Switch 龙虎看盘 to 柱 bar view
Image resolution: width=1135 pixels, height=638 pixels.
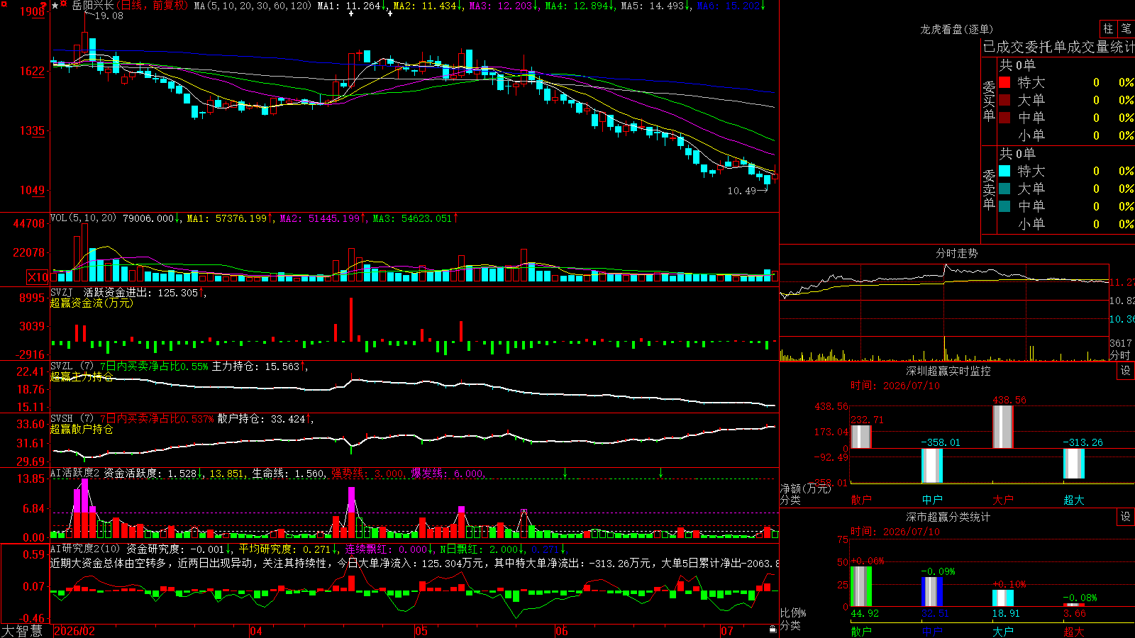coord(1108,29)
